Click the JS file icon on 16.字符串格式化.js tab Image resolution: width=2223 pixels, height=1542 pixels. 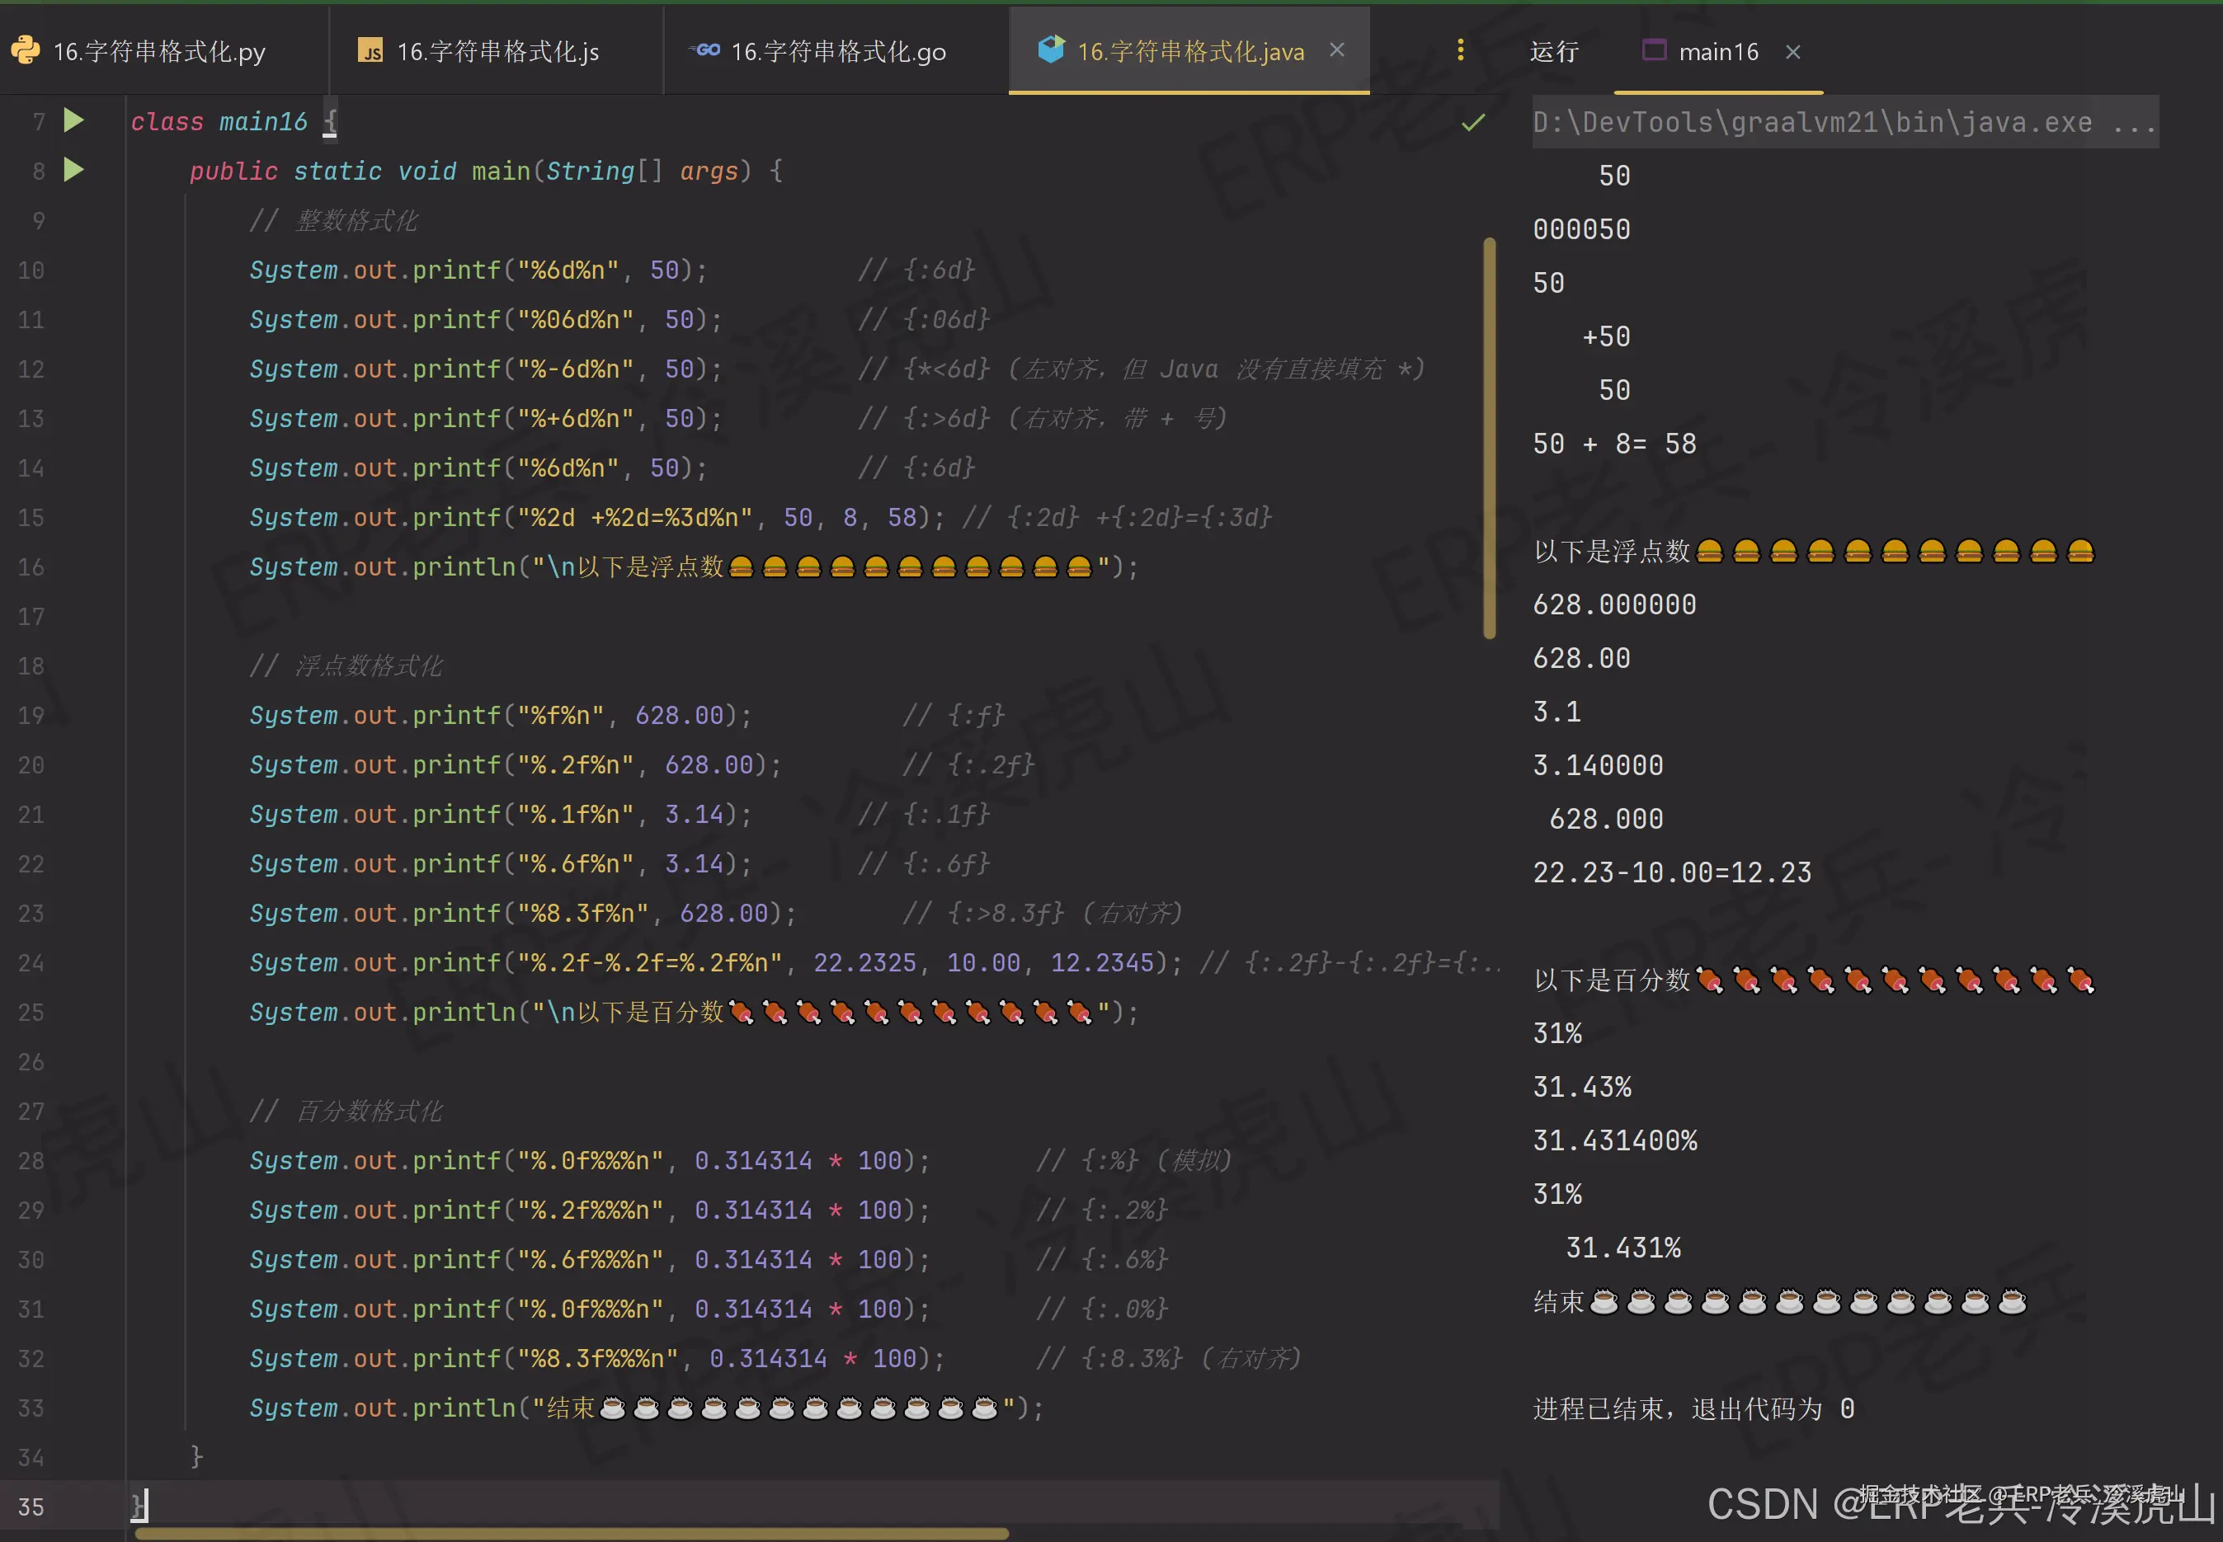[370, 50]
